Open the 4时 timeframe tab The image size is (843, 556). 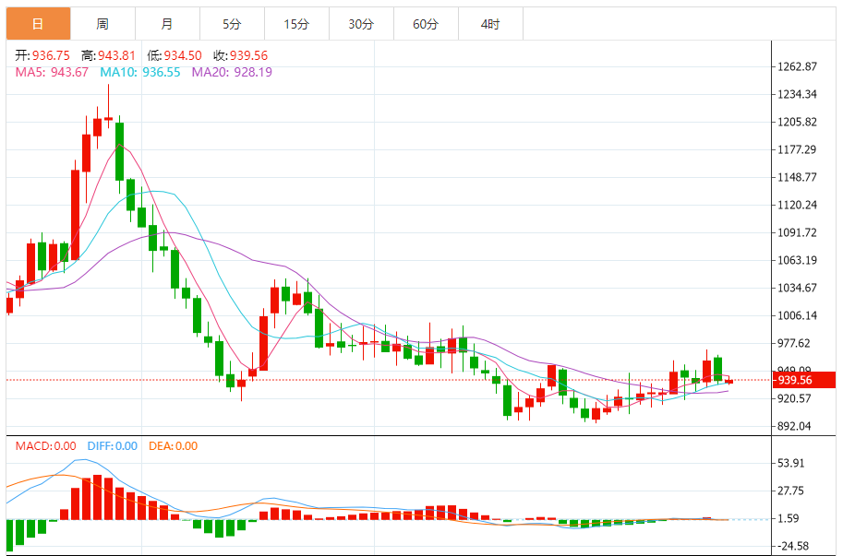pyautogui.click(x=490, y=24)
